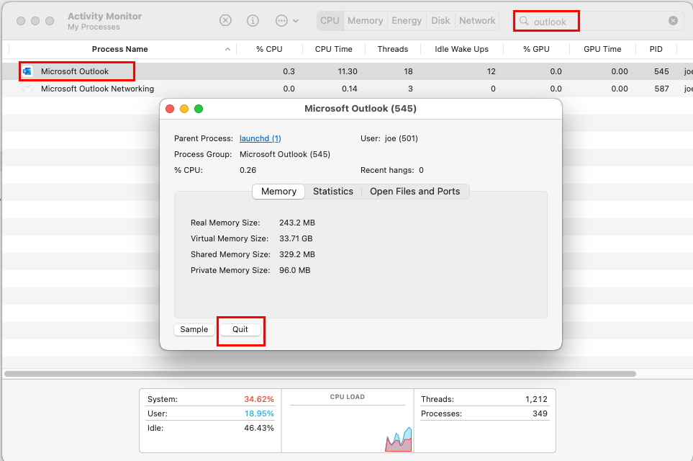Open the Network tab
The width and height of the screenshot is (693, 461).
pos(477,21)
